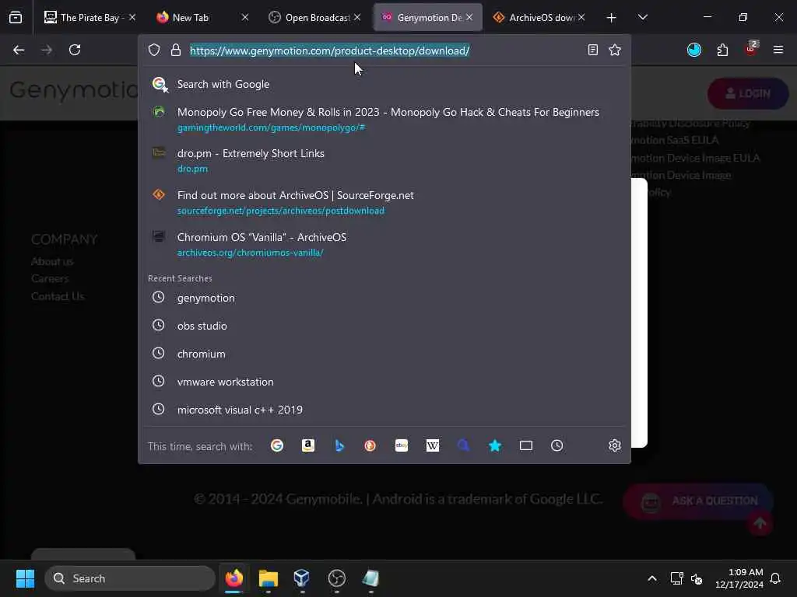Click ASK A QUESTION chat button
Screen dimensions: 797x597
[698, 501]
